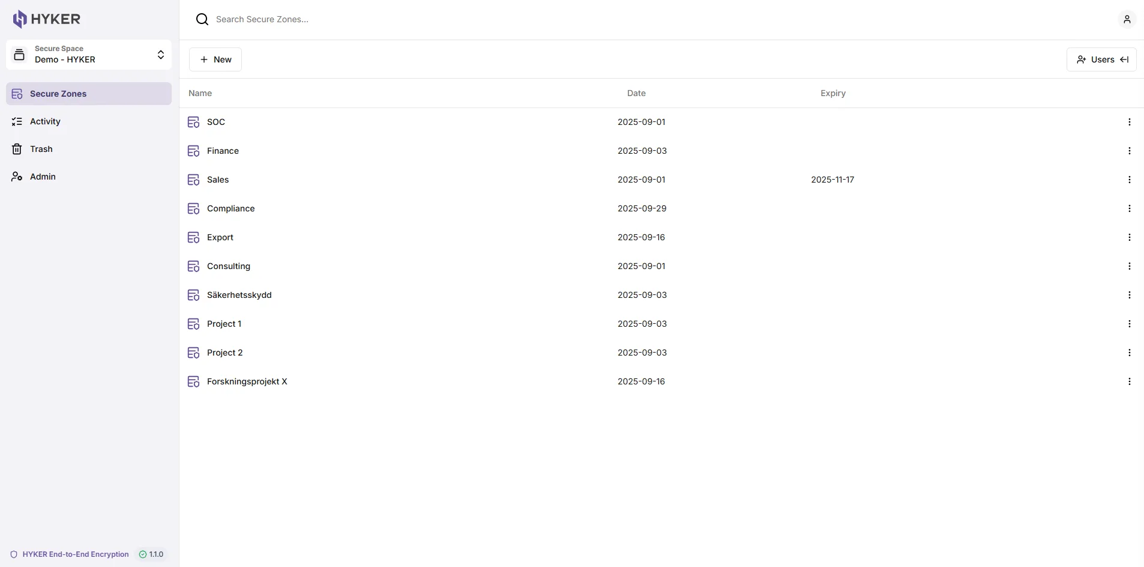
Task: Open the Trash section
Action: tap(41, 149)
